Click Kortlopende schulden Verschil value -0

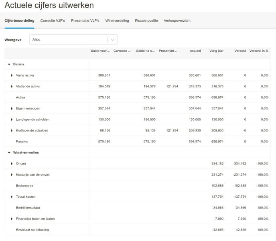(x=244, y=131)
